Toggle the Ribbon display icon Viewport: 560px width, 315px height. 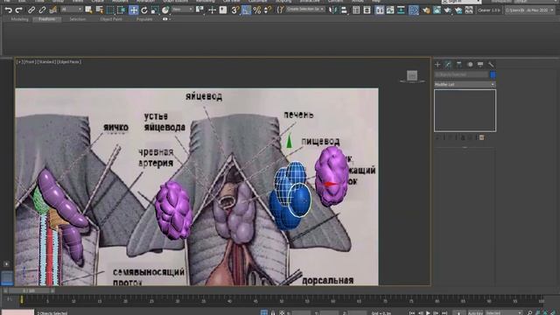[x=379, y=10]
